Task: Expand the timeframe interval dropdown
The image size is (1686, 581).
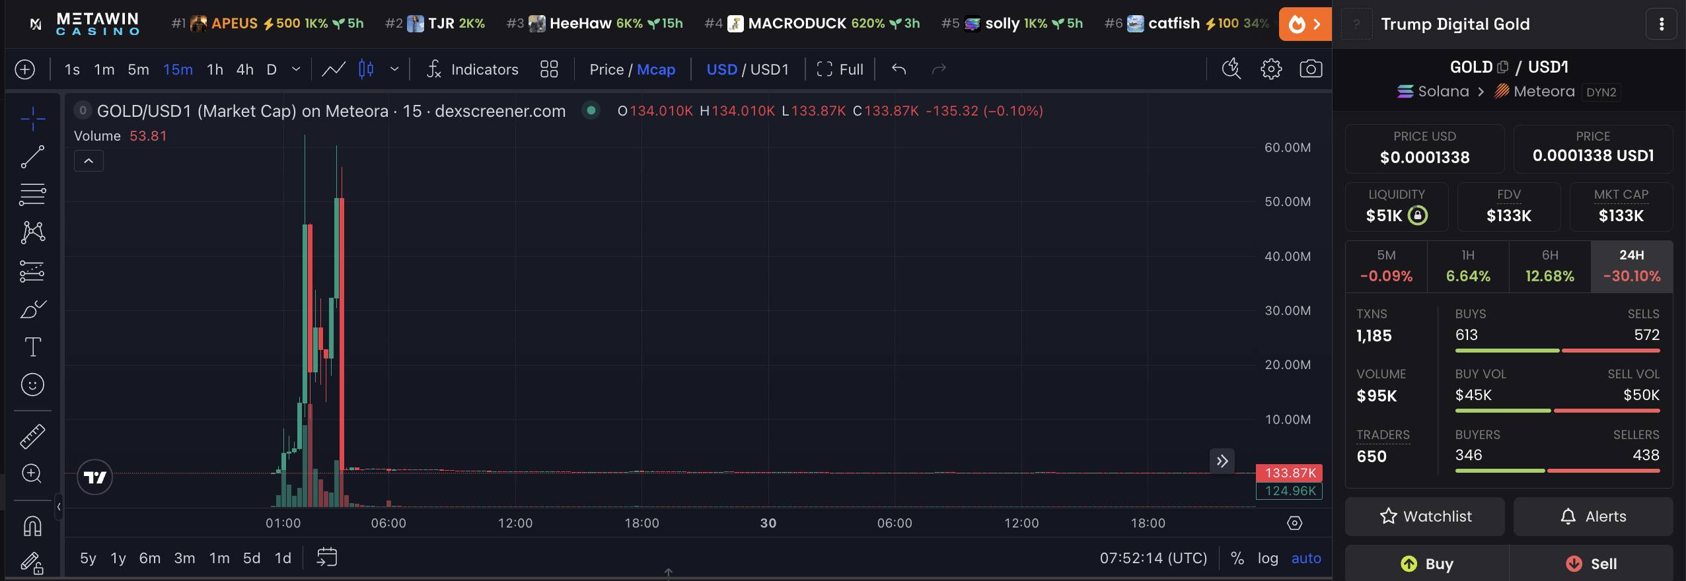Action: (296, 69)
